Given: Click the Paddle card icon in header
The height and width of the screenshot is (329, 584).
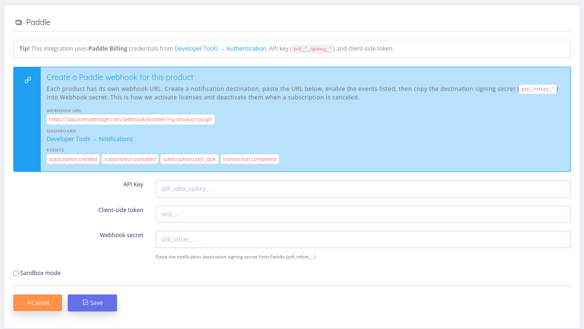Looking at the screenshot, I should 18,23.
